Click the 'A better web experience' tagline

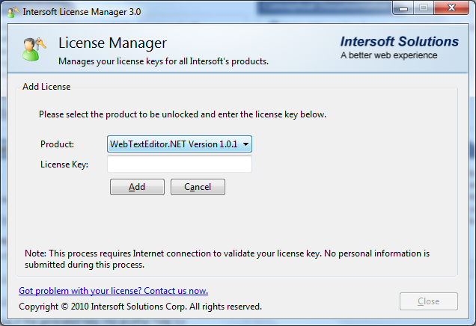pyautogui.click(x=390, y=55)
